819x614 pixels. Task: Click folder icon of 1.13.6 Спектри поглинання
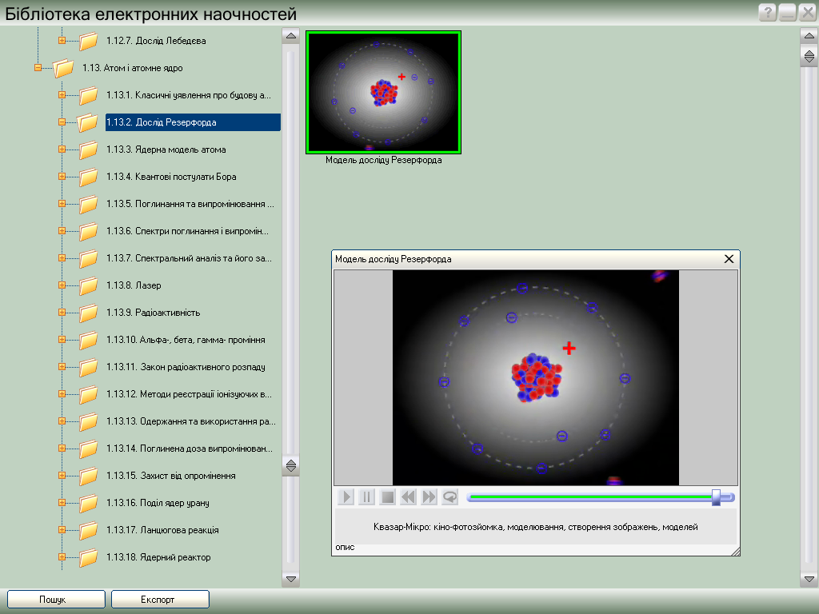(x=88, y=231)
